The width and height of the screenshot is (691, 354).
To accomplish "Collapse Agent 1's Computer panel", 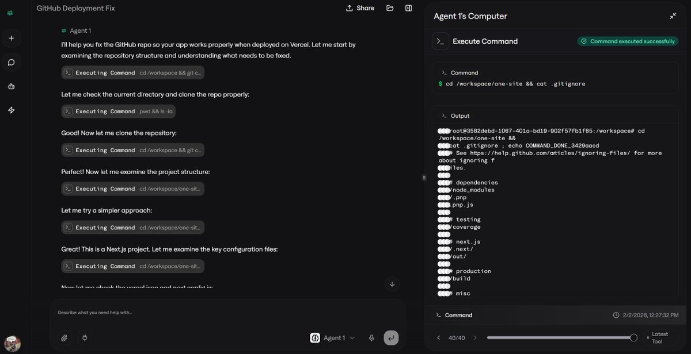I will point(673,16).
